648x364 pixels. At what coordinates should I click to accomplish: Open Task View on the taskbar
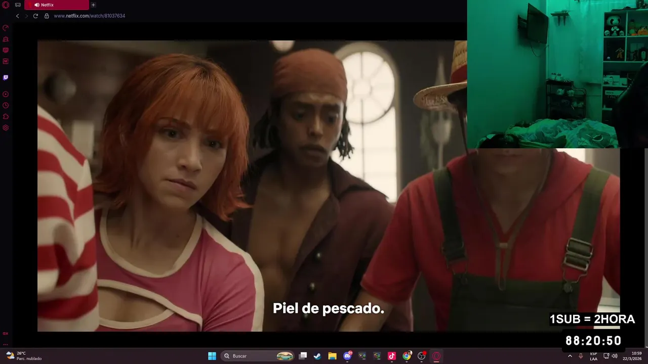[303, 356]
